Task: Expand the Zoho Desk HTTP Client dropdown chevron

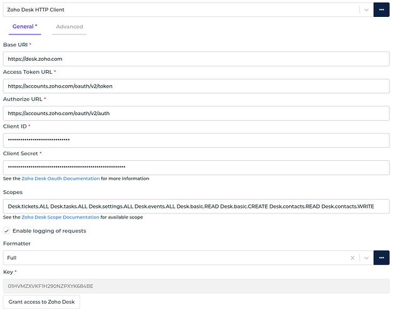Action: [x=366, y=10]
